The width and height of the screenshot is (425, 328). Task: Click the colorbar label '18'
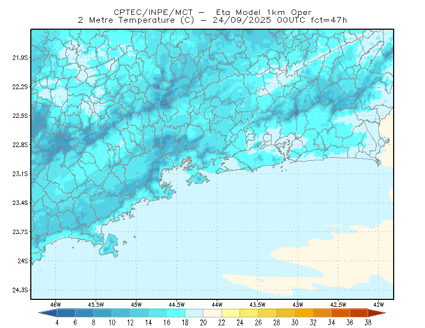coord(185,323)
